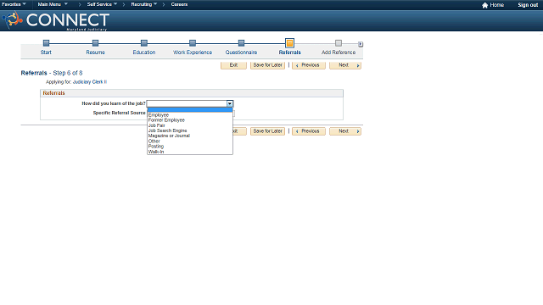The height and width of the screenshot is (305, 543).
Task: Click the bottom Previous button
Action: coord(309,131)
